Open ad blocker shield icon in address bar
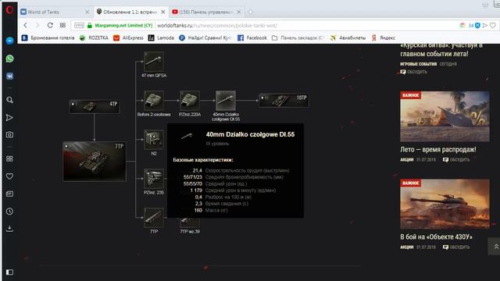The image size is (500, 281). [477, 26]
